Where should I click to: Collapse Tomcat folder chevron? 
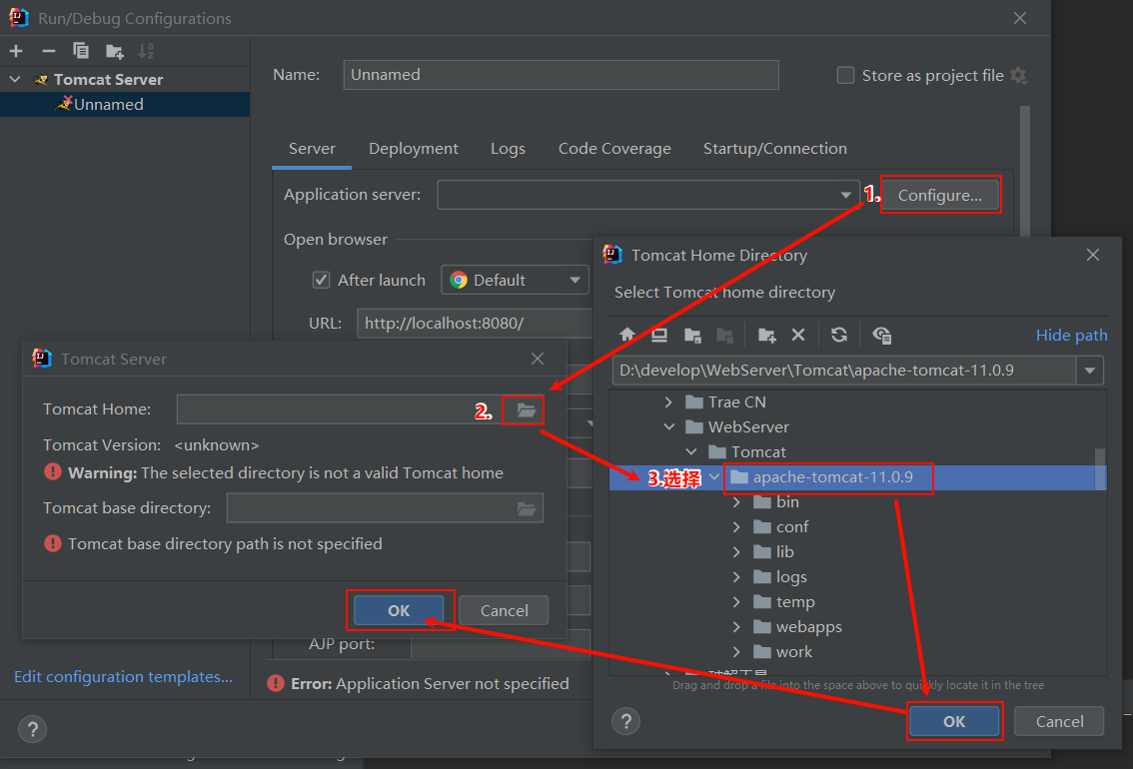point(691,452)
